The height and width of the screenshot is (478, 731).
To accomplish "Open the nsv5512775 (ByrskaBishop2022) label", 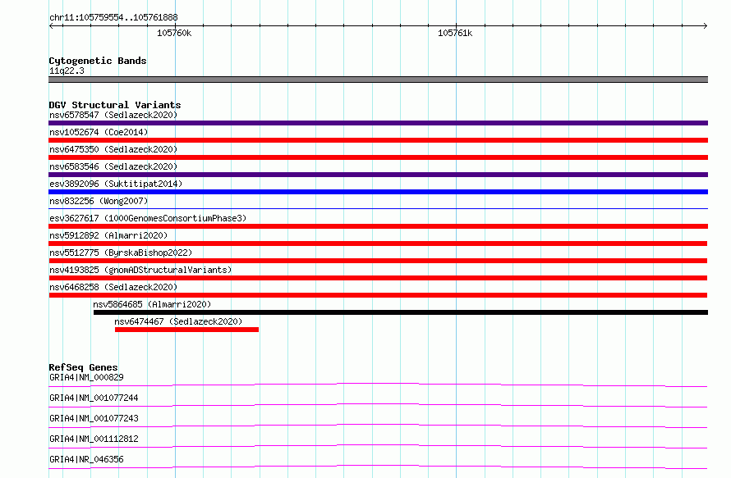I will [121, 253].
